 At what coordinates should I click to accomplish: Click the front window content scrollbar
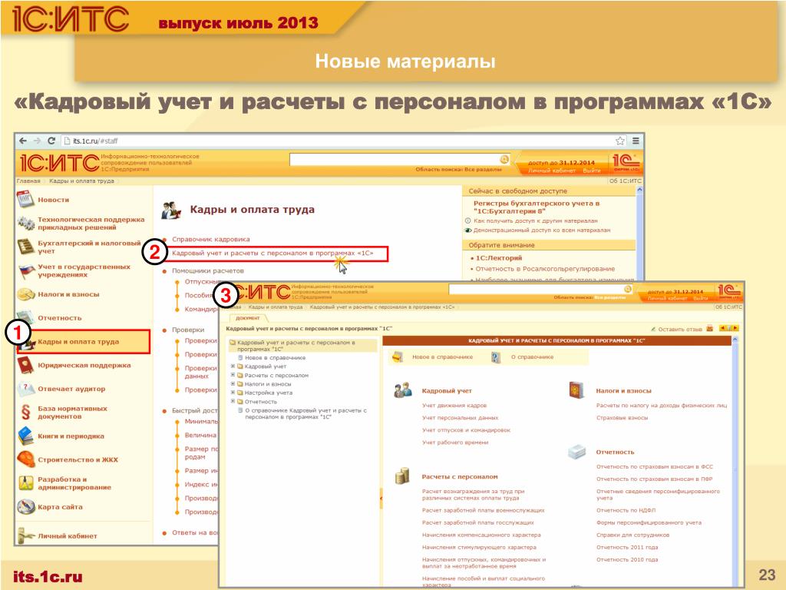(x=735, y=461)
